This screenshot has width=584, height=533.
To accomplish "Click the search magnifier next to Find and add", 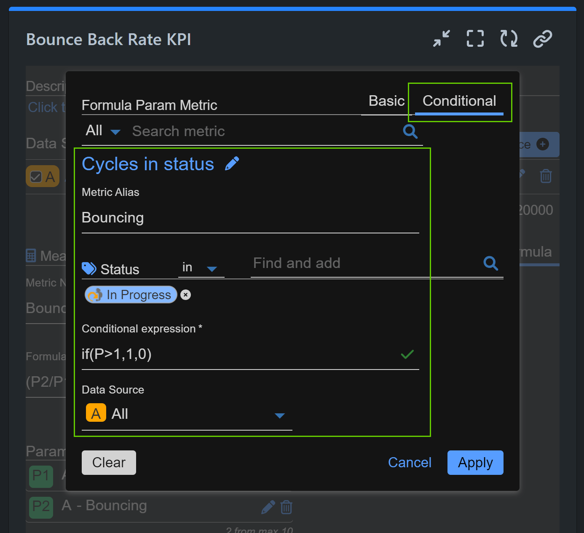I will tap(490, 263).
